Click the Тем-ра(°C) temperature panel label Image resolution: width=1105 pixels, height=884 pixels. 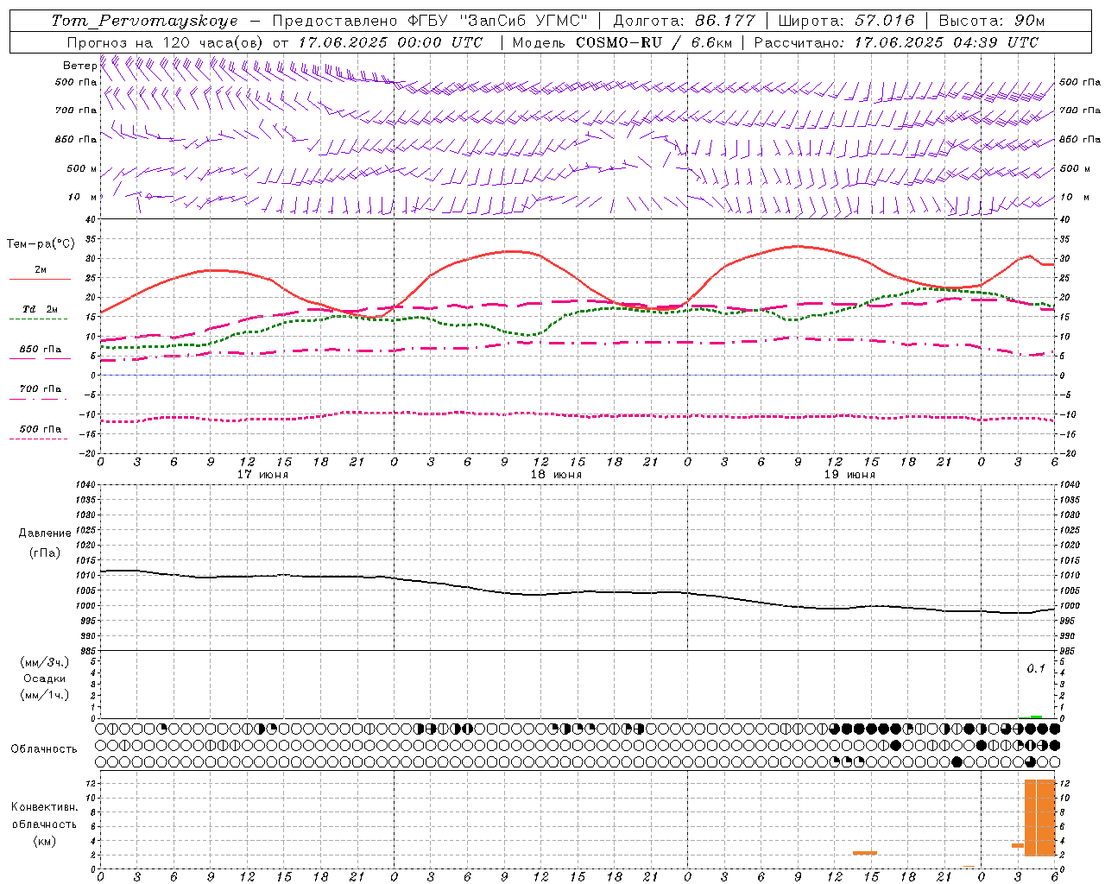41,244
